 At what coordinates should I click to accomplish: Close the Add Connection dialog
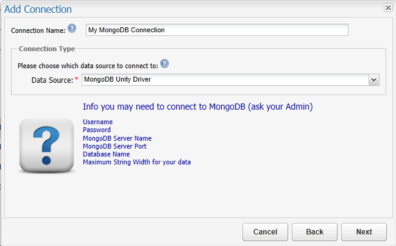tap(388, 7)
